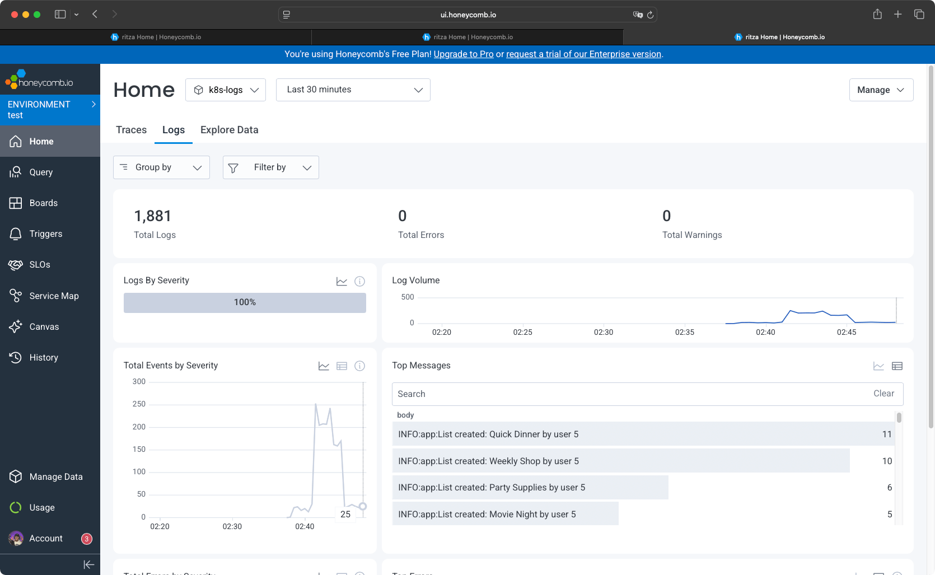Toggle table view on Total Events by Severity

(342, 366)
